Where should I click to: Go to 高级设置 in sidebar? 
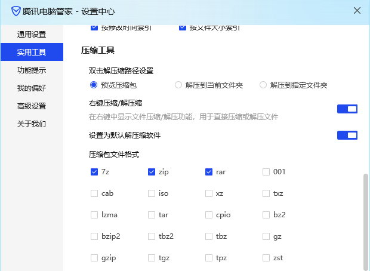(x=32, y=106)
